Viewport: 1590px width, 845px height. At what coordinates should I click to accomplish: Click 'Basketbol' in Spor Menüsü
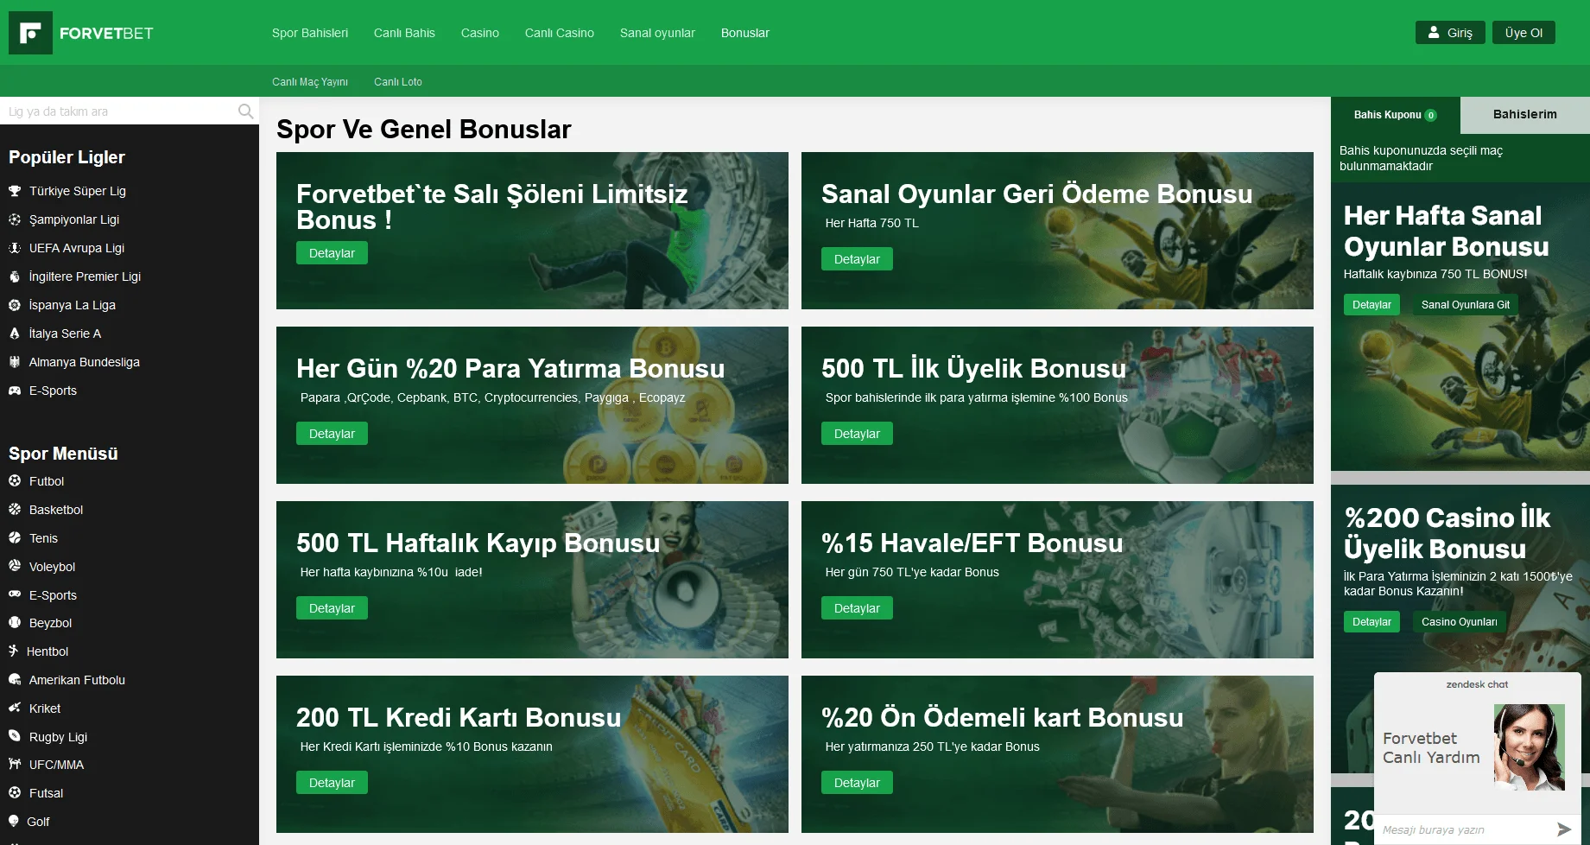tap(56, 510)
